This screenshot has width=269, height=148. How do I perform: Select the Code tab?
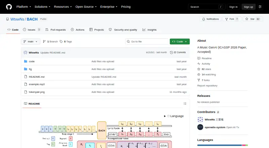pos(13,30)
